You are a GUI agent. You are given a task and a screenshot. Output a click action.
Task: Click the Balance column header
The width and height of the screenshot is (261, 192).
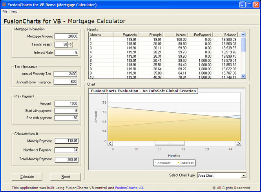click(226, 35)
